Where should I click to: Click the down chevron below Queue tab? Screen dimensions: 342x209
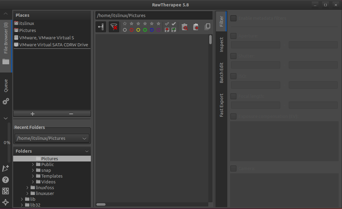click(6, 119)
